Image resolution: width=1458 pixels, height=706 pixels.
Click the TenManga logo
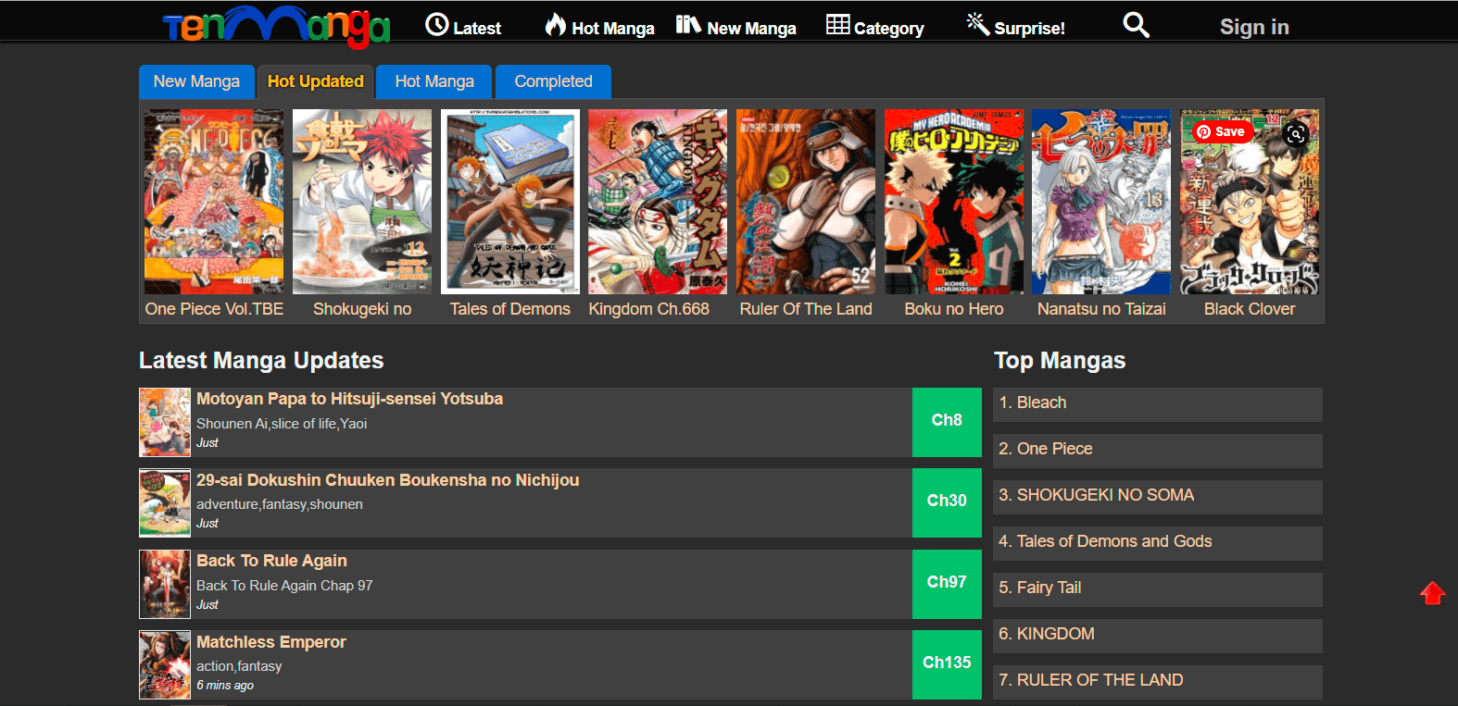276,25
